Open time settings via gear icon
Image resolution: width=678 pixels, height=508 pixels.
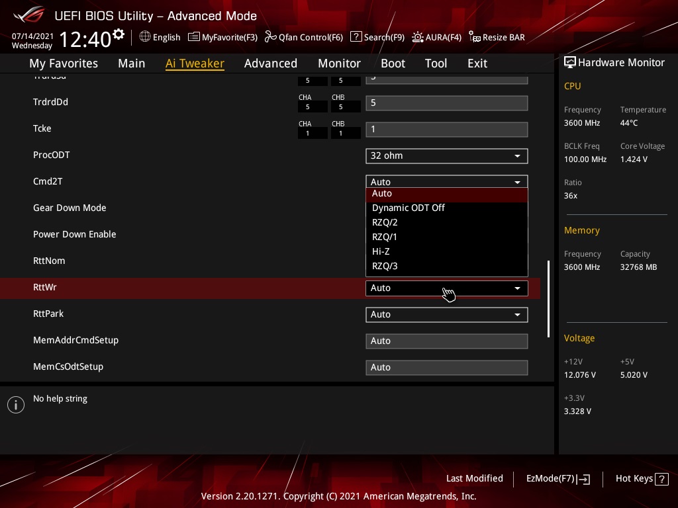pos(119,34)
